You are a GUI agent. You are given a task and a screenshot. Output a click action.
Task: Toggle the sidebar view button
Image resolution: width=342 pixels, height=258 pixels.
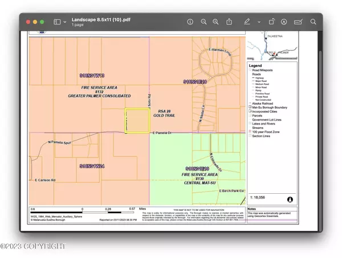56,22
